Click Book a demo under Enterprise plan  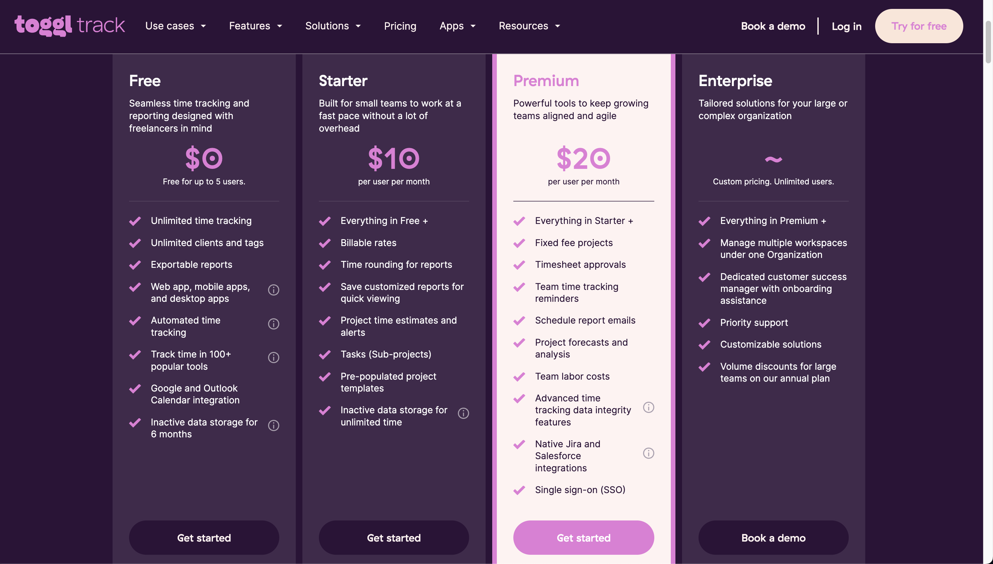click(773, 538)
